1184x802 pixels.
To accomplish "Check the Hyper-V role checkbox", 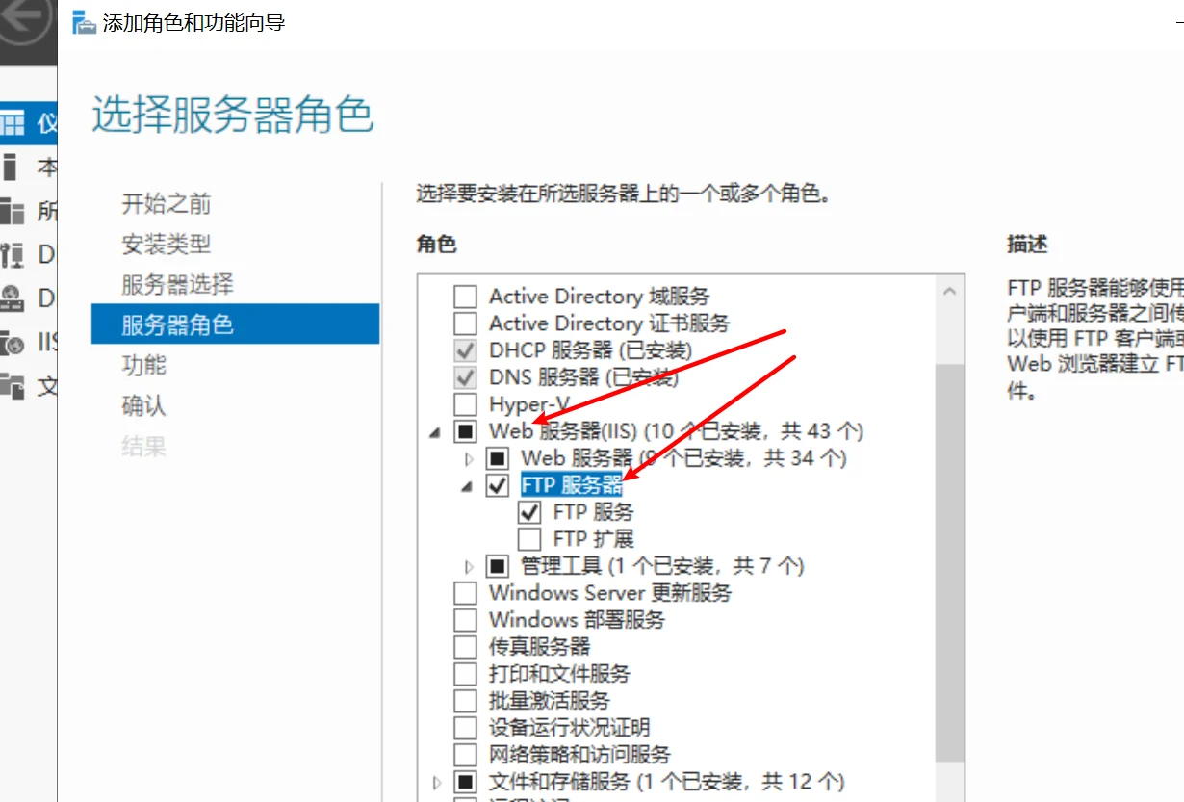I will pos(466,403).
